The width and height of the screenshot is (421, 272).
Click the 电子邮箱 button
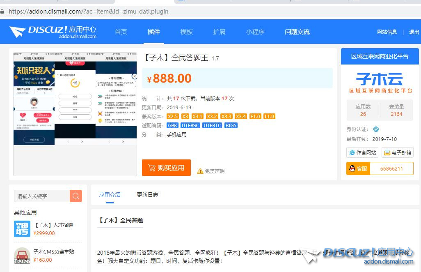click(x=397, y=153)
